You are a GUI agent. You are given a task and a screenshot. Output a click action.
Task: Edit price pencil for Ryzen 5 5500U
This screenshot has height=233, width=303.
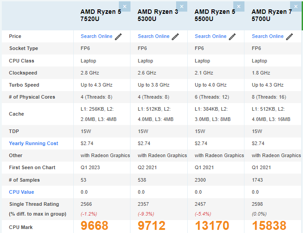pos(232,37)
